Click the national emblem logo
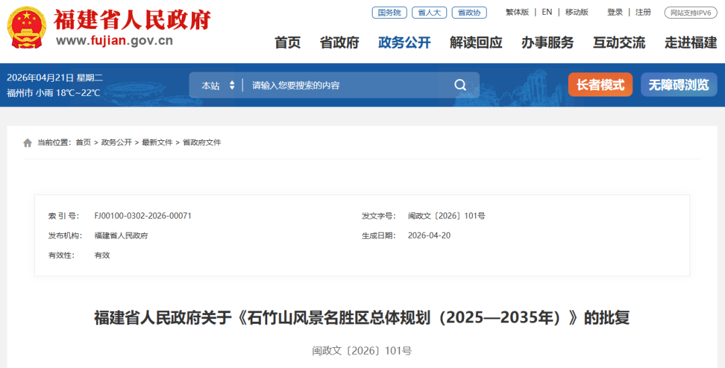Viewport: 725px width, 368px height. click(27, 27)
